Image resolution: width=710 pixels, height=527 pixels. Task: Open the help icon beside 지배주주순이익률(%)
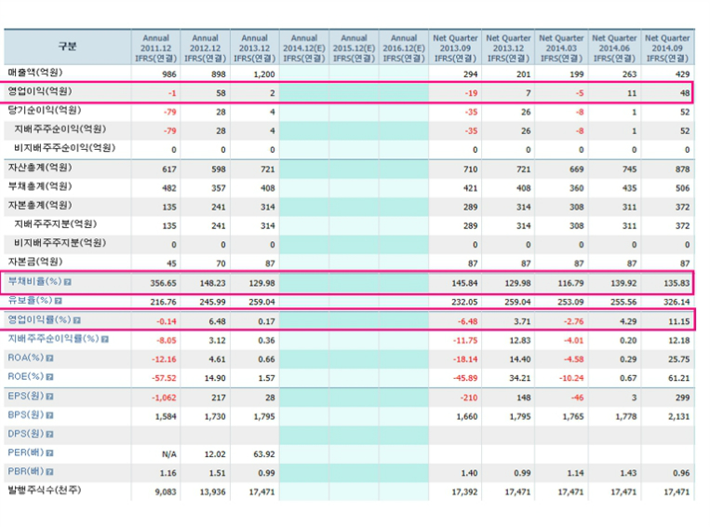pos(105,339)
